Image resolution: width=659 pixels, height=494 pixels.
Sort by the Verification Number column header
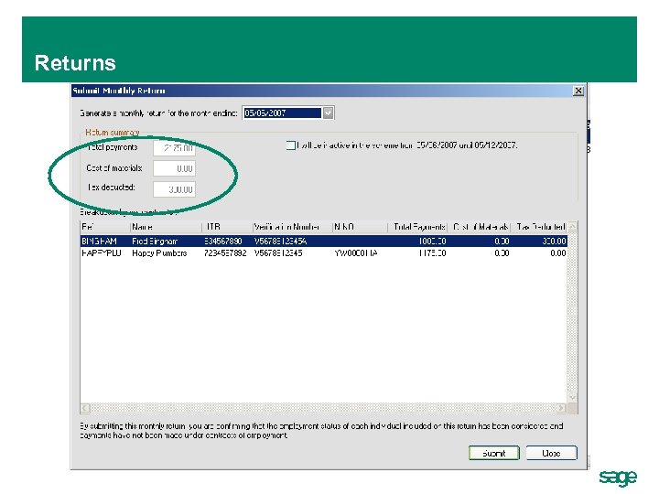tap(293, 227)
